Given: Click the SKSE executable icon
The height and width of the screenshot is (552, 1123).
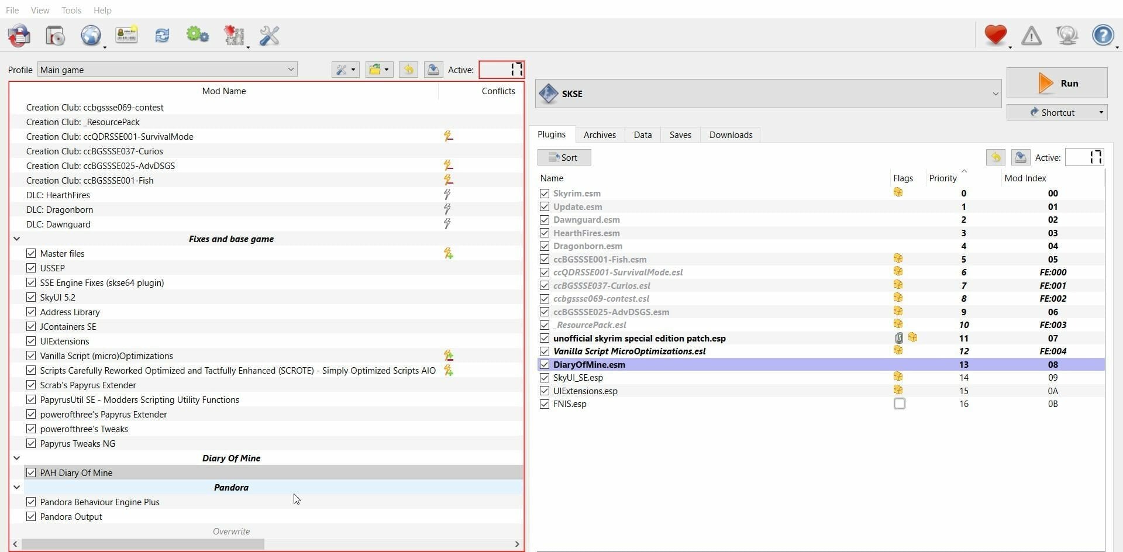Looking at the screenshot, I should (x=549, y=94).
